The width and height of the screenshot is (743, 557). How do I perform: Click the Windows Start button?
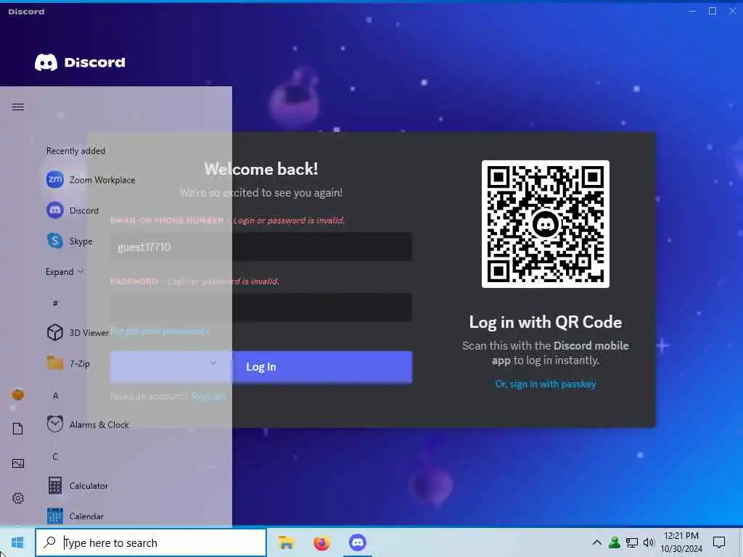[17, 542]
